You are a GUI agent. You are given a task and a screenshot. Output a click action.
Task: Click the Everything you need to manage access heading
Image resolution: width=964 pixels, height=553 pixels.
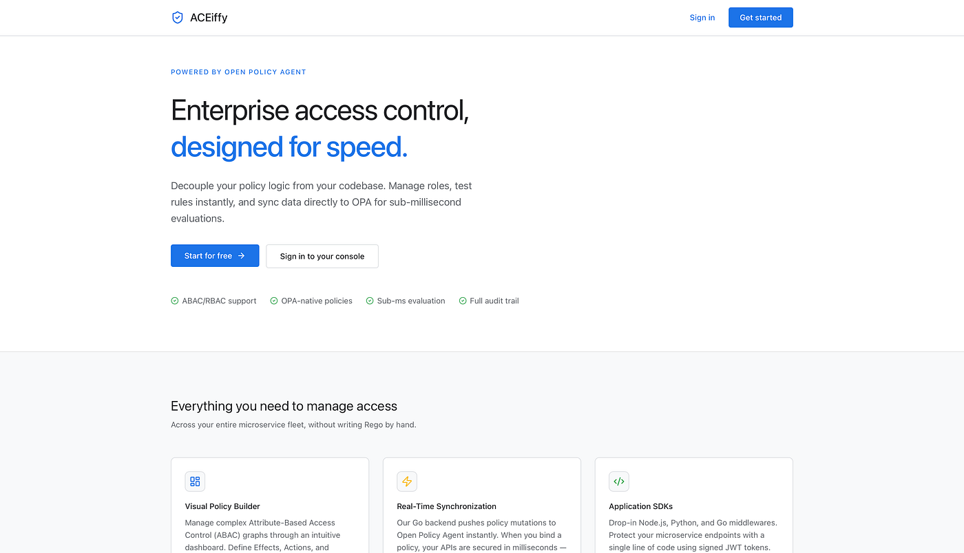pyautogui.click(x=284, y=406)
